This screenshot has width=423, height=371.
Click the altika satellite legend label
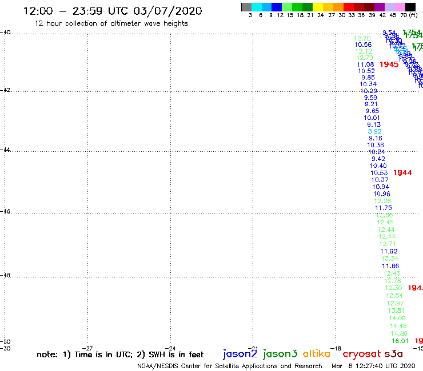[317, 353]
